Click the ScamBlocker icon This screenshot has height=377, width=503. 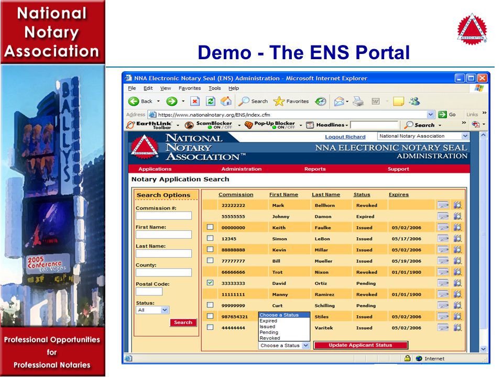point(189,125)
